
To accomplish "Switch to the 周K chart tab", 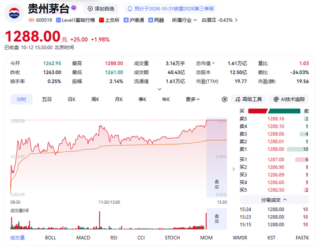I will (x=95, y=100).
